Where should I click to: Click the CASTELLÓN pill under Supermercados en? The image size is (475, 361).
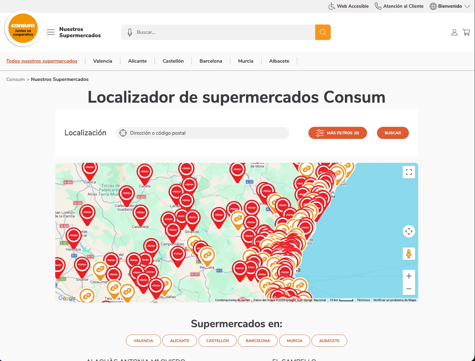217,341
